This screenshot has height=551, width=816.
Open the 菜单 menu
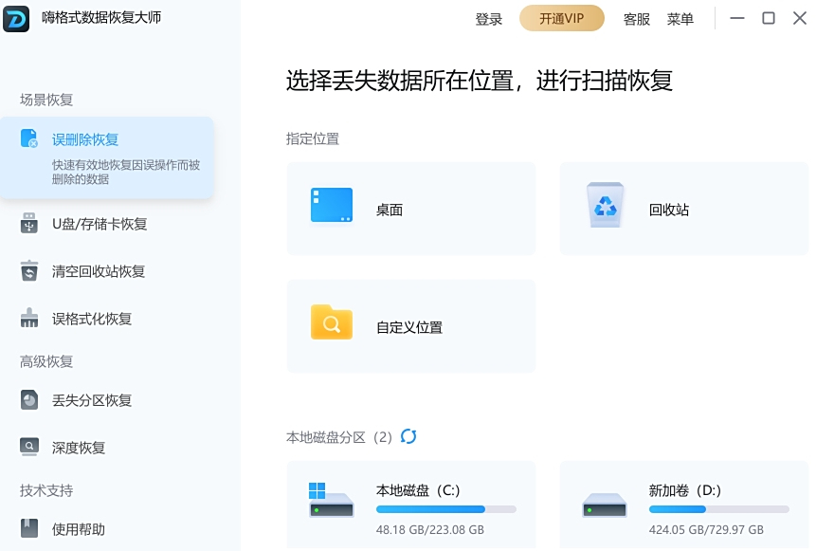680,19
